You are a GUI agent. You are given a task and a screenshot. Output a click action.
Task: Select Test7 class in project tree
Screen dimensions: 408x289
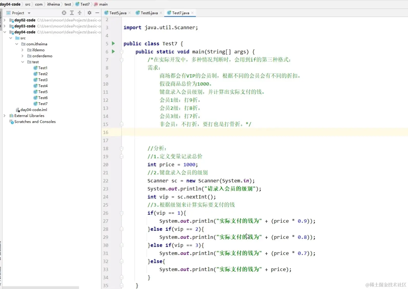tap(40, 104)
